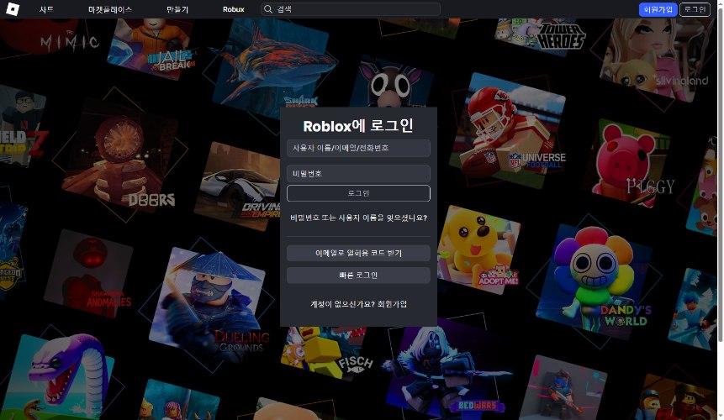The width and height of the screenshot is (724, 420).
Task: Select the Fisch game thumbnail
Action: [328, 353]
